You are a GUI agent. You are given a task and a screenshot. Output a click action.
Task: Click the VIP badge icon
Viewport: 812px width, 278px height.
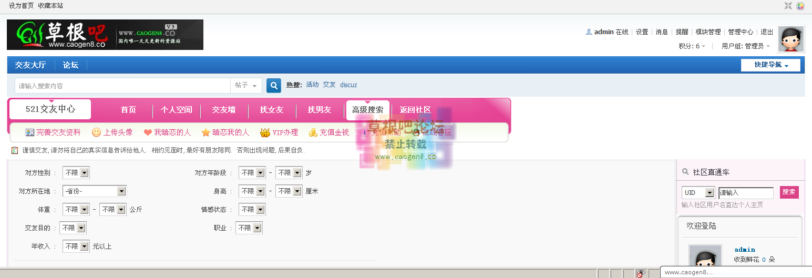pos(265,132)
